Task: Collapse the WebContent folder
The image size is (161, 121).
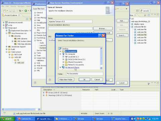Action: pos(7,52)
